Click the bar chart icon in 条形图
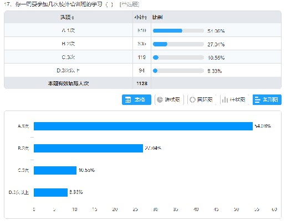 point(257,100)
